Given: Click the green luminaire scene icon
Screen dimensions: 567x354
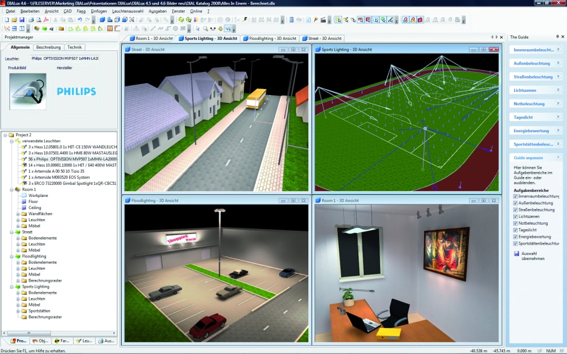Looking at the screenshot, I should [44, 29].
